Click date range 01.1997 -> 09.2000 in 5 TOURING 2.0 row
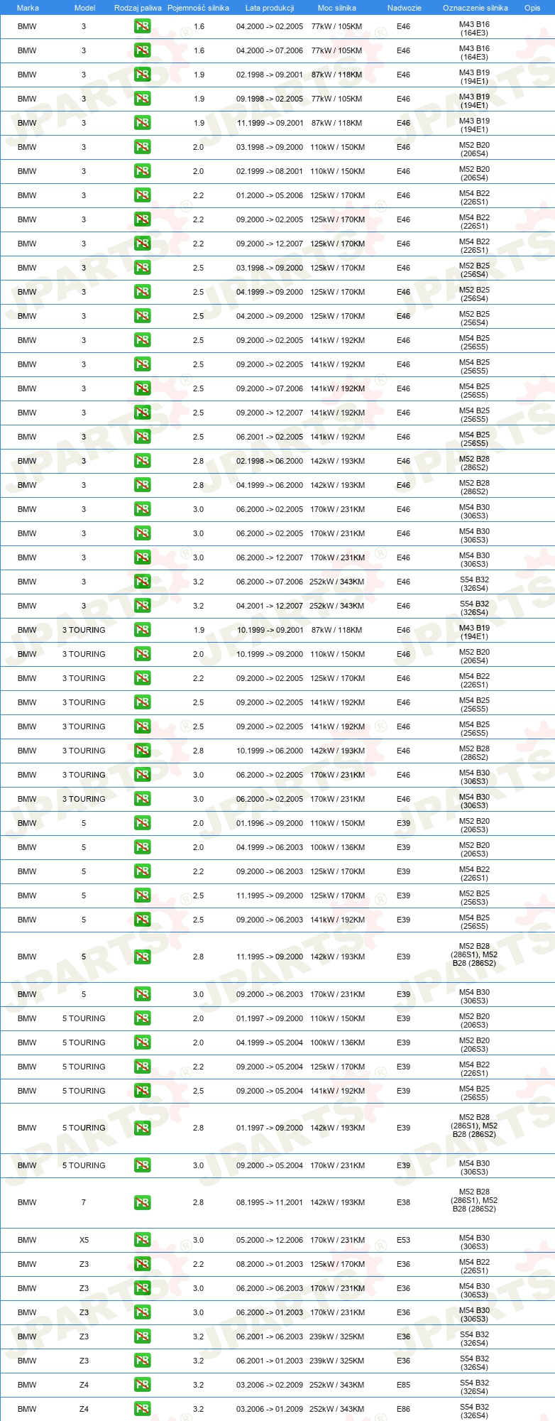 (270, 1018)
